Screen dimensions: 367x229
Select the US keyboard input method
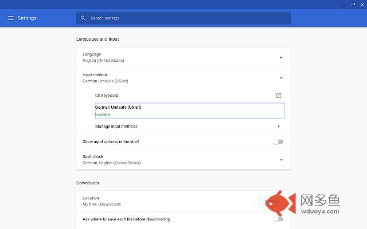pos(107,96)
